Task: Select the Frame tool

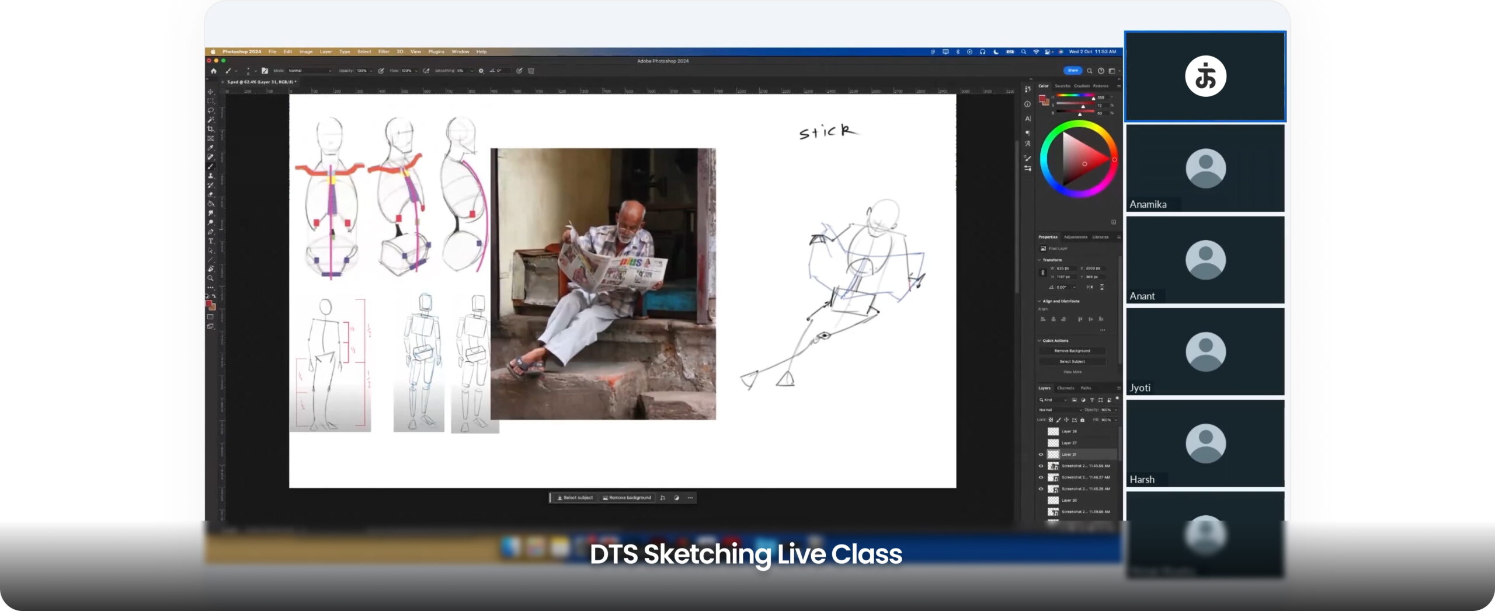Action: pyautogui.click(x=210, y=138)
